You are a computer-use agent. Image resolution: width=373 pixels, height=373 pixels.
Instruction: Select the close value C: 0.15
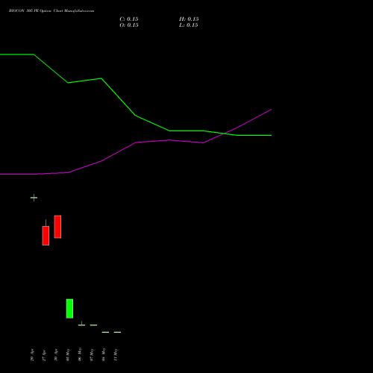pyautogui.click(x=129, y=19)
